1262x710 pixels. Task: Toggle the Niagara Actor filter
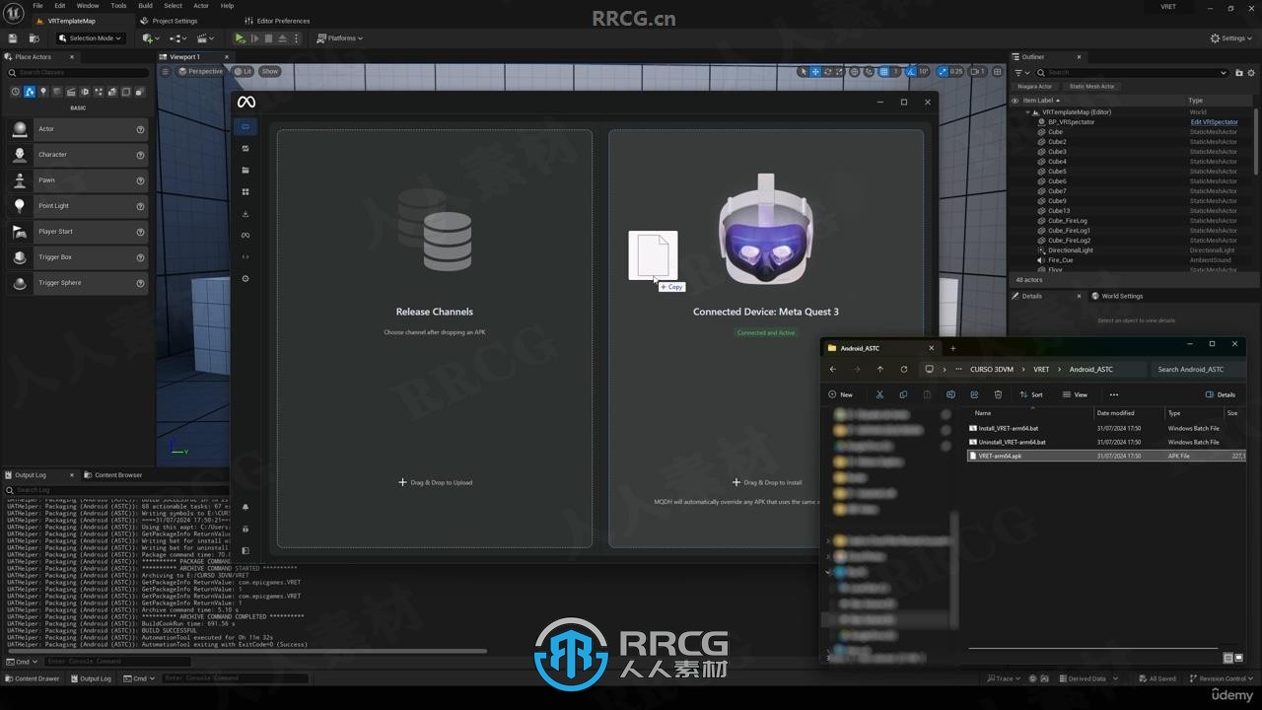tap(1034, 86)
